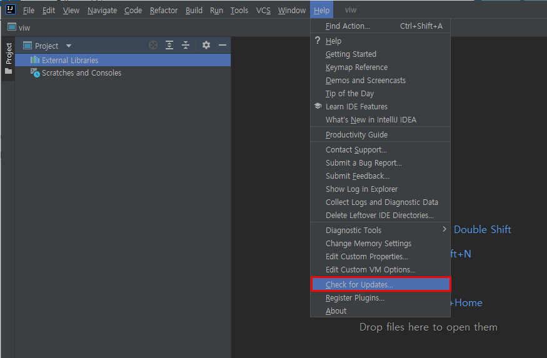This screenshot has height=358, width=547.
Task: Open the Refactor menu
Action: [x=164, y=11]
